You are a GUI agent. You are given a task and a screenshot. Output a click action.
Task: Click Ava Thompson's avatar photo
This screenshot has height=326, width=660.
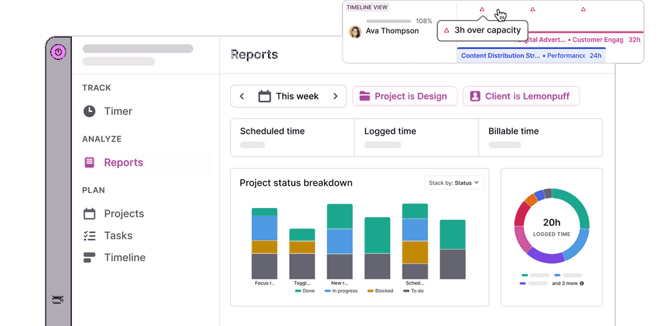(x=355, y=32)
